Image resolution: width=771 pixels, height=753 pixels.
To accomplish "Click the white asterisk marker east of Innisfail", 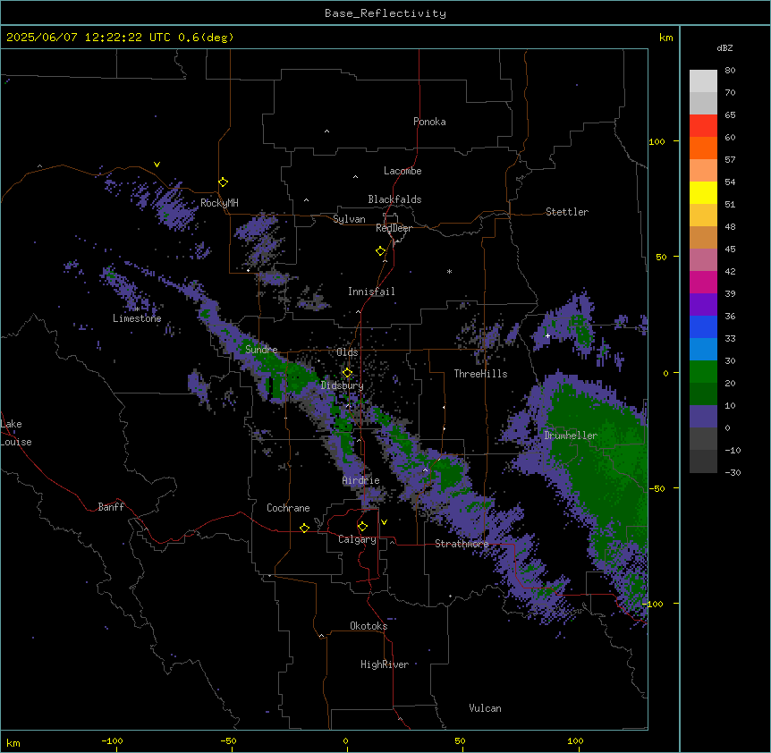I will pyautogui.click(x=449, y=271).
